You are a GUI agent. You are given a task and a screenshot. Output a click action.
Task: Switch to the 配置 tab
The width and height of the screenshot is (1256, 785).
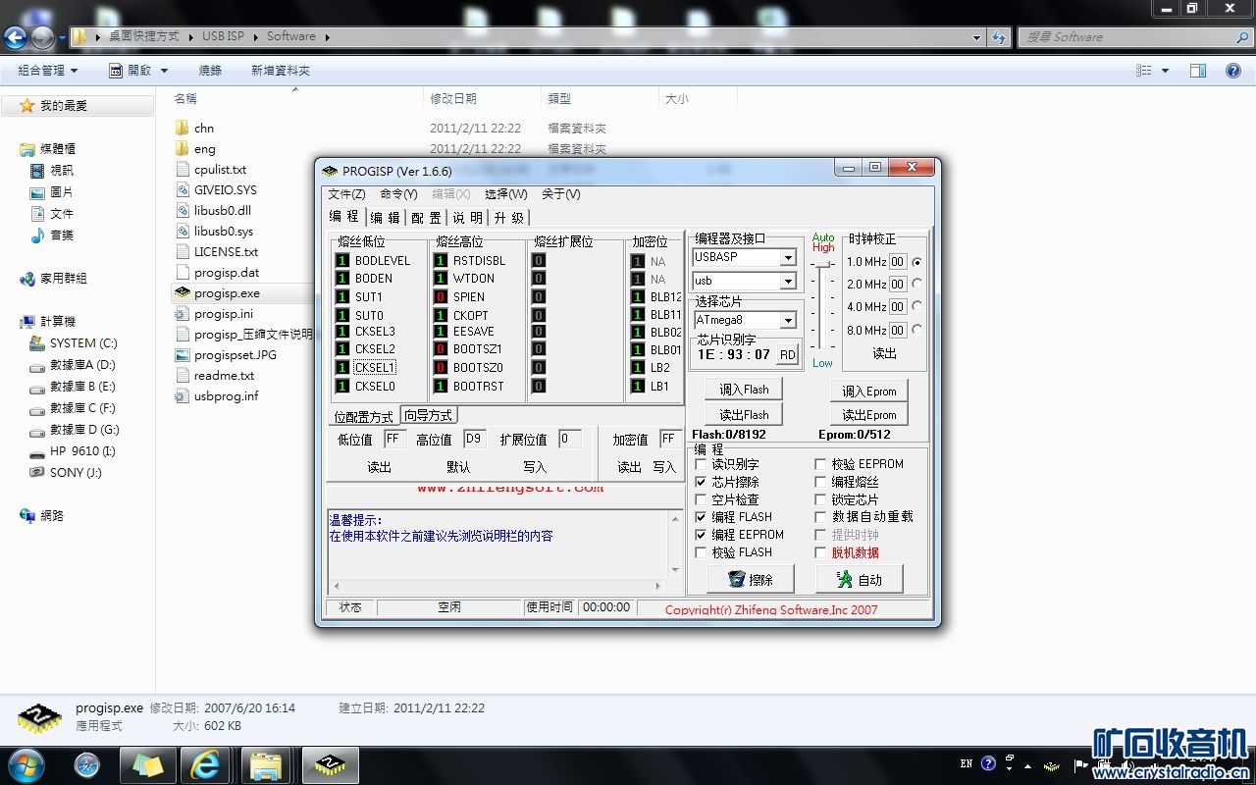[x=426, y=218]
